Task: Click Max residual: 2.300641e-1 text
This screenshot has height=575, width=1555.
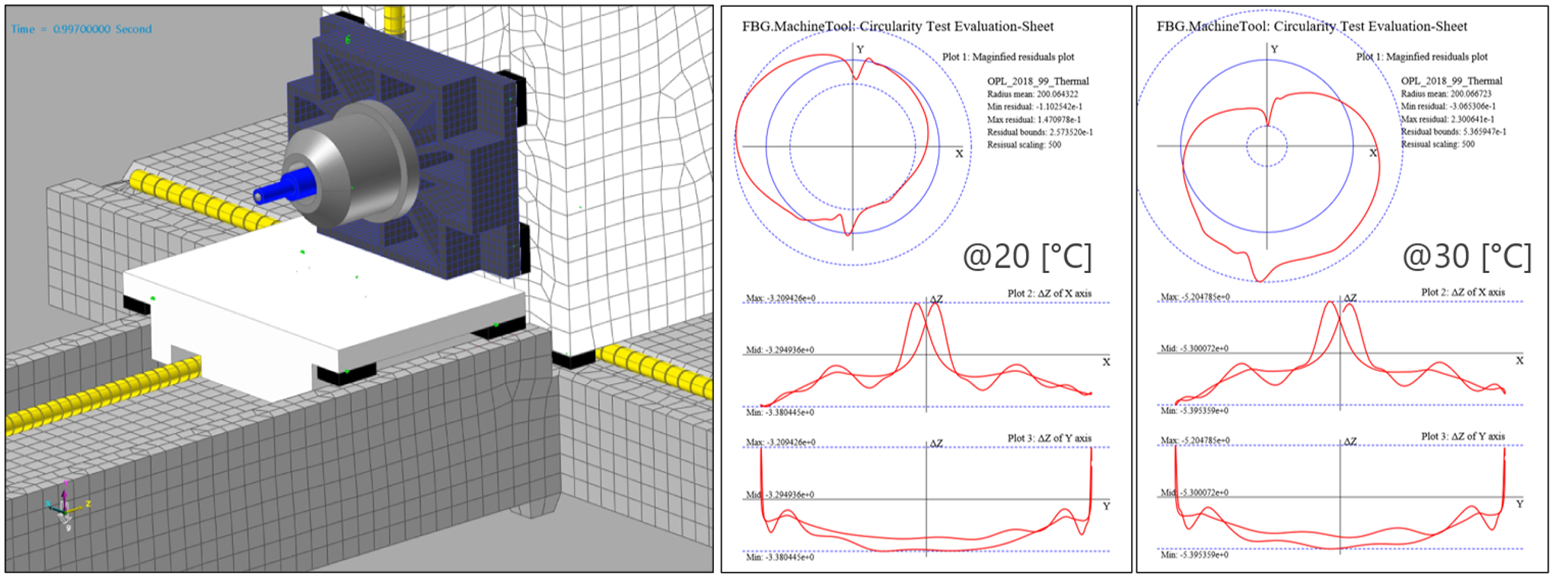Action: 1448,119
